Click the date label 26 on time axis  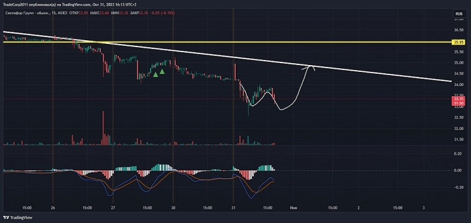coord(53,208)
